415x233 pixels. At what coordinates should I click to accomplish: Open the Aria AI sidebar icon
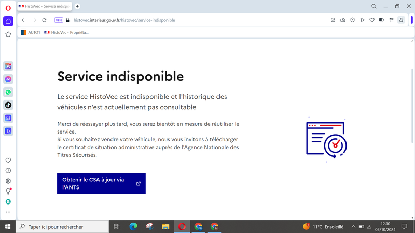point(8,66)
